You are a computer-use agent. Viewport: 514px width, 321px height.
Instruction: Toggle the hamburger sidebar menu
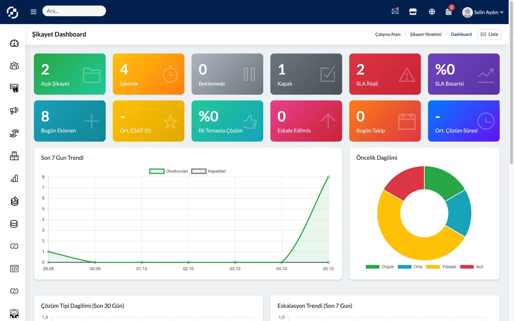[33, 12]
